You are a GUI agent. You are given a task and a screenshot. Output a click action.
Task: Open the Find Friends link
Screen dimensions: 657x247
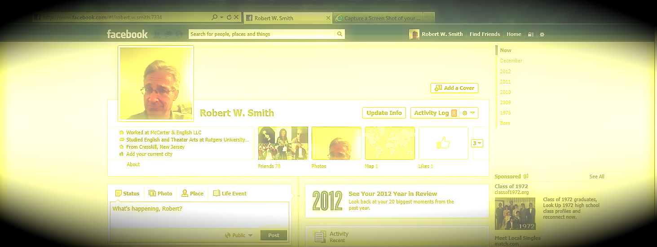[485, 34]
